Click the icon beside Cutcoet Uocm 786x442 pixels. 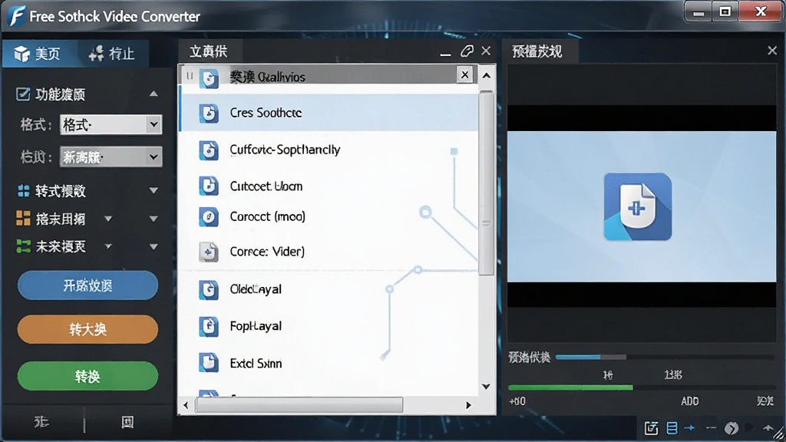point(209,186)
